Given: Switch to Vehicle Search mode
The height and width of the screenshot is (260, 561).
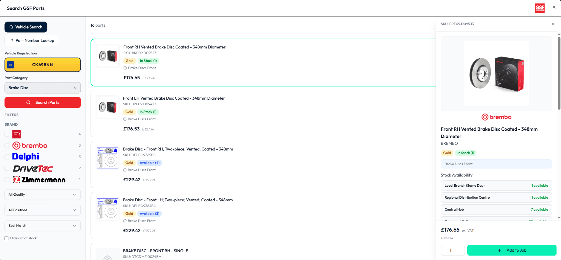Looking at the screenshot, I should pyautogui.click(x=26, y=27).
